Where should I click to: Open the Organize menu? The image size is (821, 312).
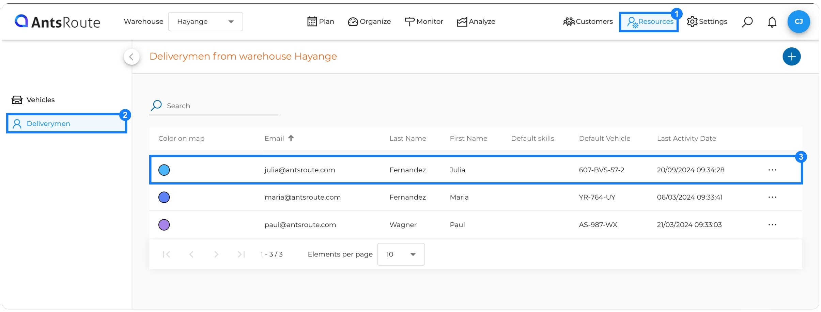[x=369, y=21]
